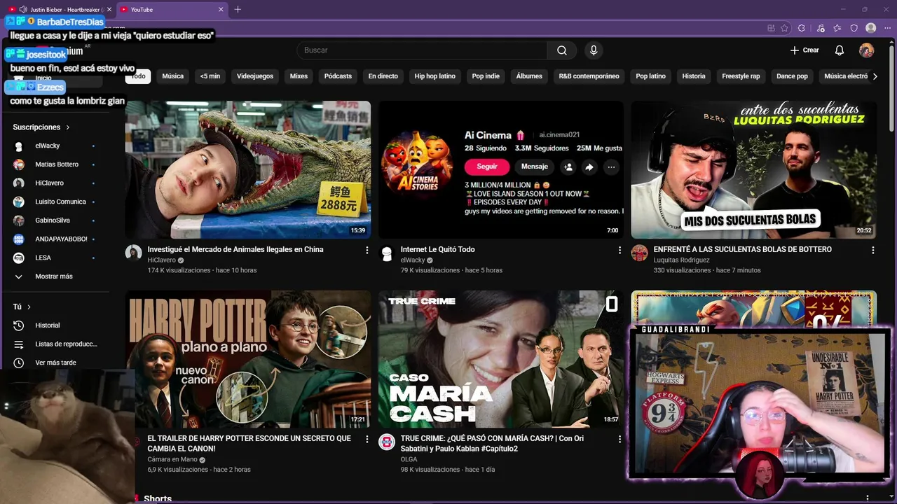Play the Harry Potter plano a plano thumbnail
897x504 pixels.
coord(248,359)
